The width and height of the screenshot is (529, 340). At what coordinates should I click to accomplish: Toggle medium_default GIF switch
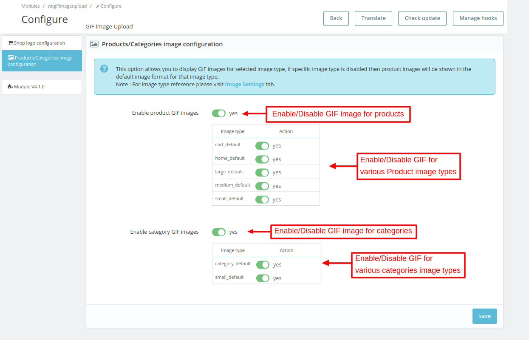tap(262, 186)
